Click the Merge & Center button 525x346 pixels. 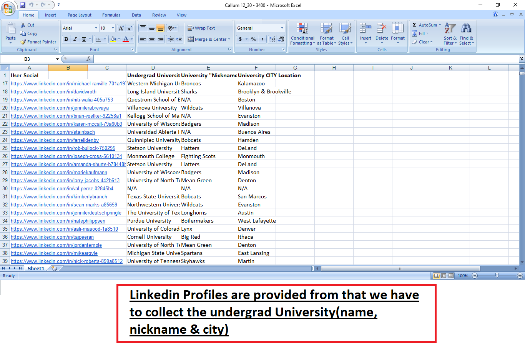coord(209,39)
